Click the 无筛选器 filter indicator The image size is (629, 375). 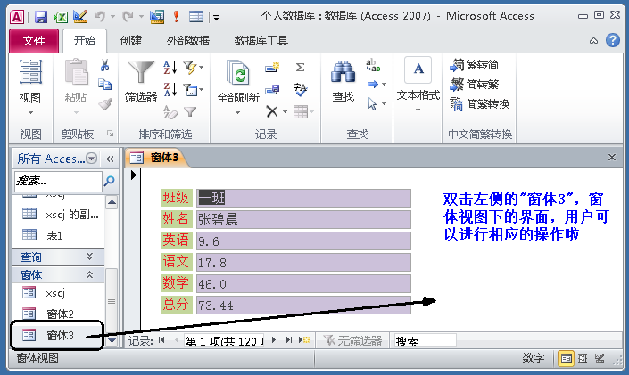click(353, 340)
